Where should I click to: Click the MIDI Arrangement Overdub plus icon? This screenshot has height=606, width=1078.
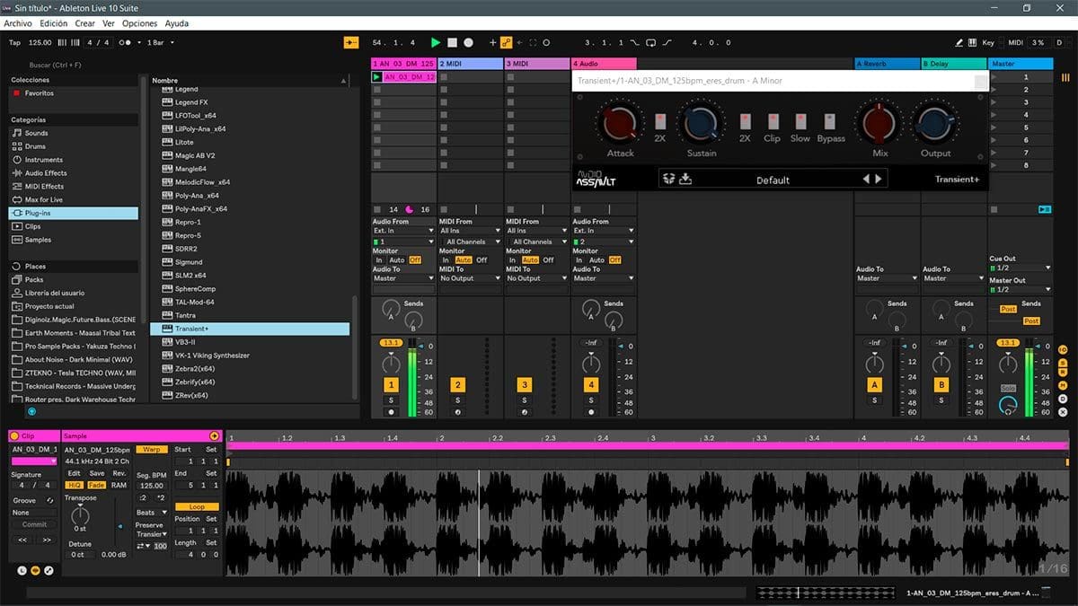(x=492, y=42)
